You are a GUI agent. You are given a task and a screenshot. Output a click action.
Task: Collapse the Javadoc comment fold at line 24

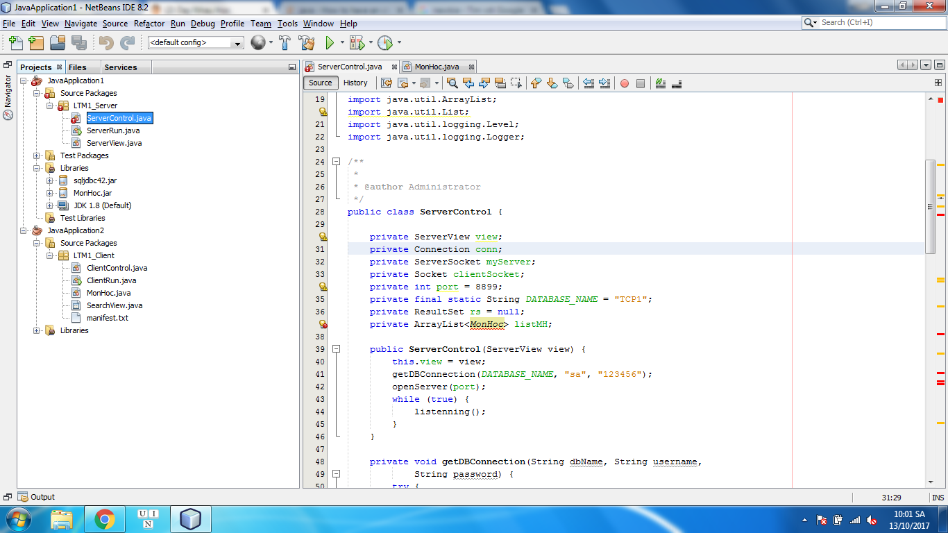point(337,162)
